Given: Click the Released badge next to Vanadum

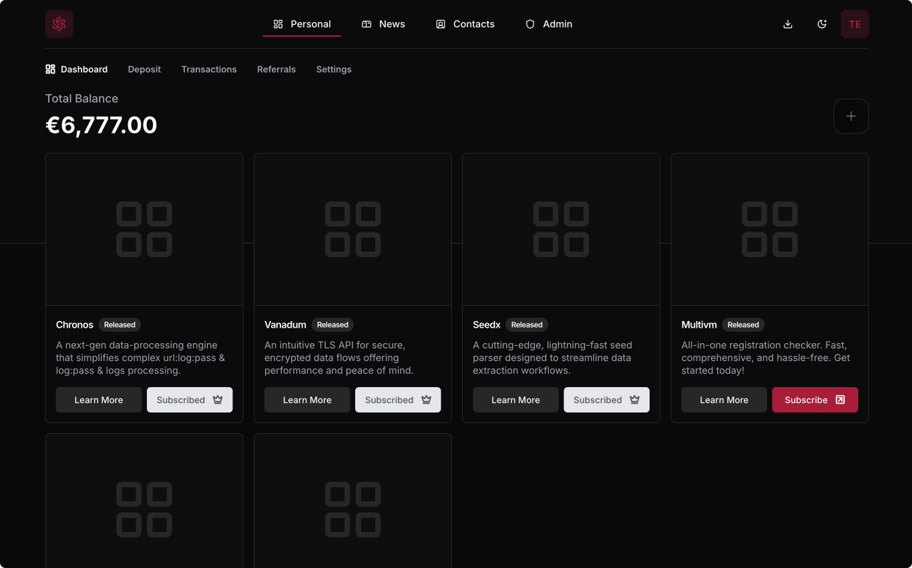Looking at the screenshot, I should pyautogui.click(x=332, y=325).
